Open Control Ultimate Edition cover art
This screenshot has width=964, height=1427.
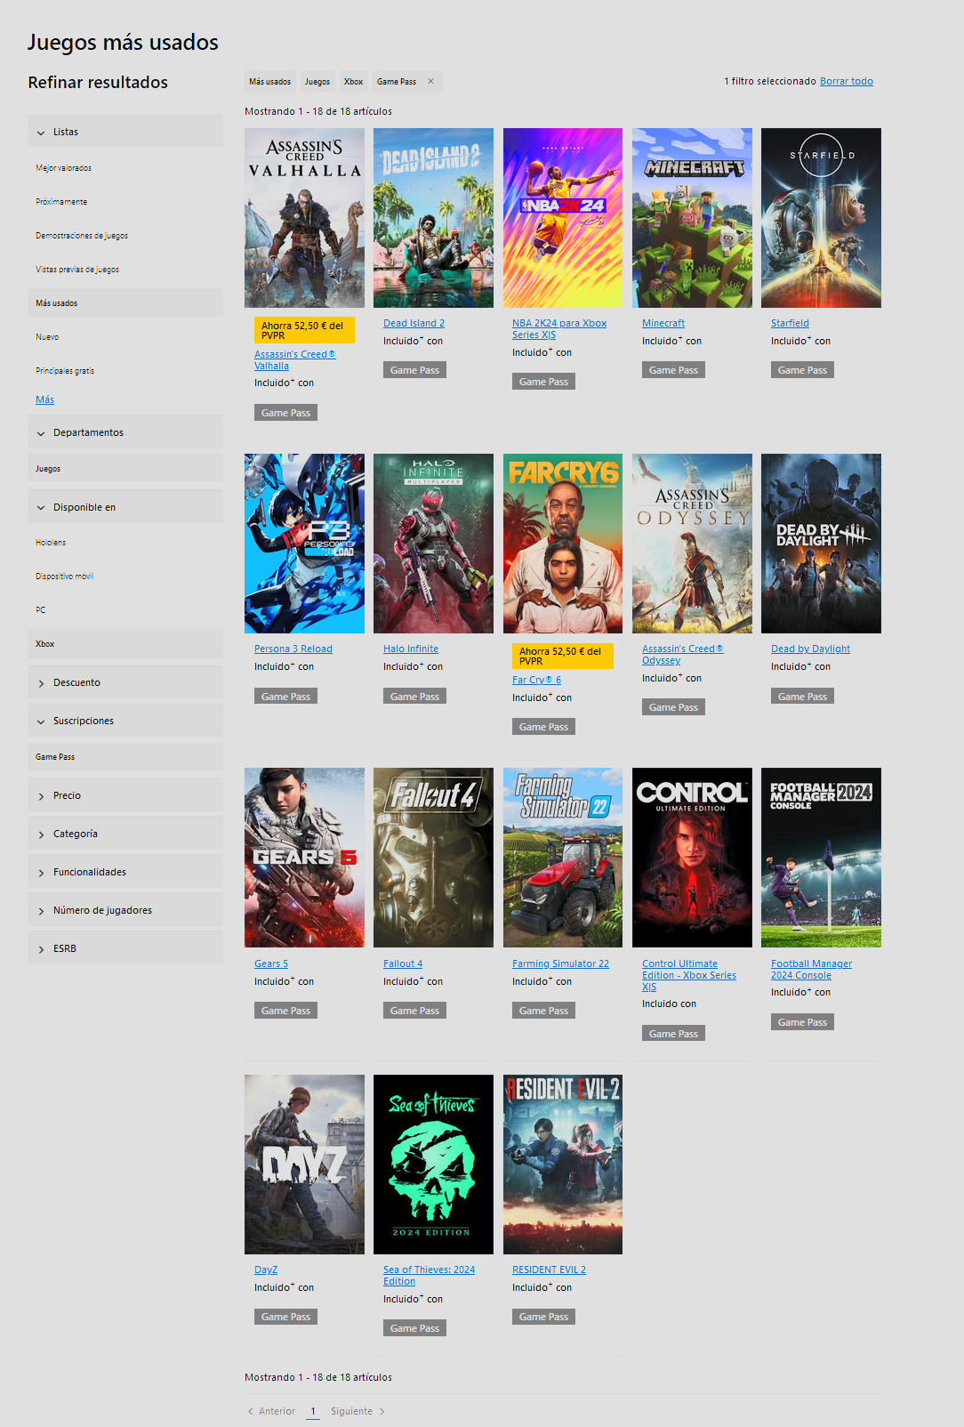[x=692, y=858]
